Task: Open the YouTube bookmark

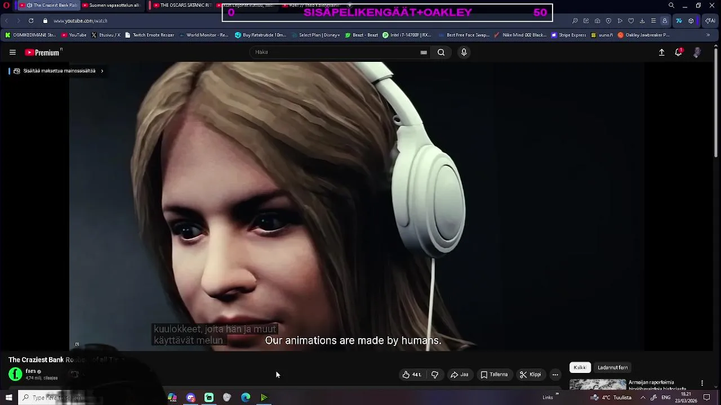Action: (x=74, y=35)
